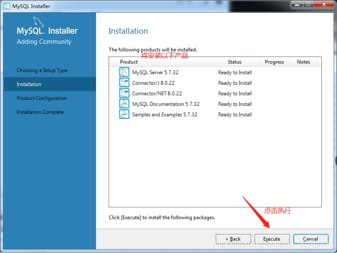Select the Installation step in sidebar
This screenshot has height=253, width=337.
click(50, 84)
